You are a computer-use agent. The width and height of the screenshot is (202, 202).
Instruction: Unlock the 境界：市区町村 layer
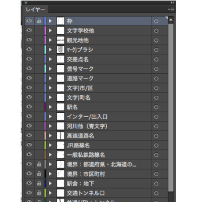[x=39, y=173]
